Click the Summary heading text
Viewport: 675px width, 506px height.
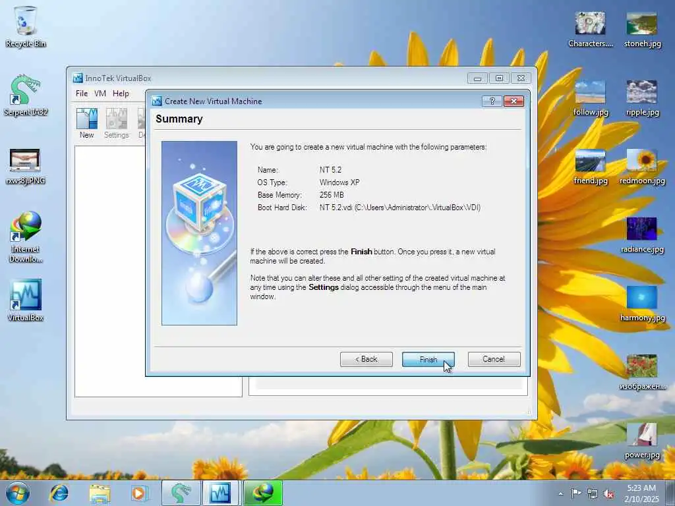[x=179, y=119]
